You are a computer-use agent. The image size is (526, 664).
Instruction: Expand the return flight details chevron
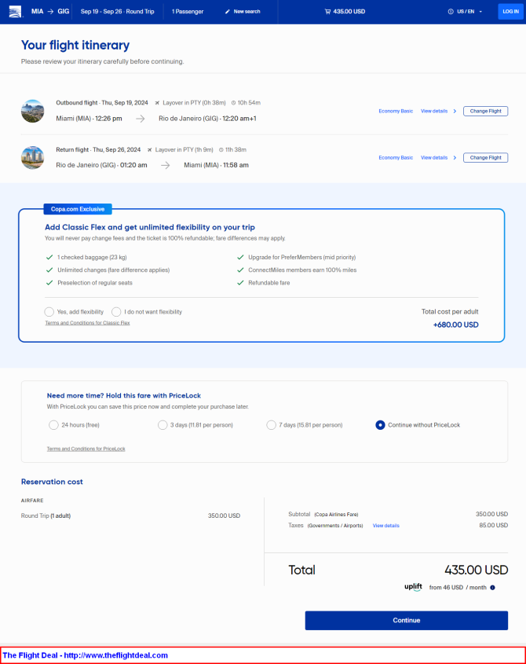click(455, 157)
